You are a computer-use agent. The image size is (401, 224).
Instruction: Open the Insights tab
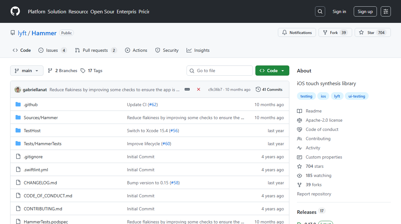[198, 50]
